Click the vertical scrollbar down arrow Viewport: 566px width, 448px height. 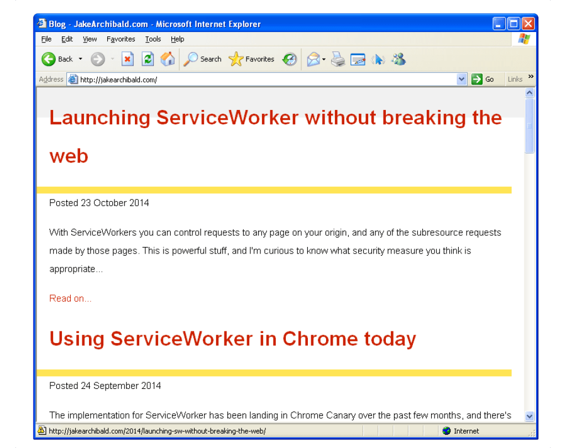pyautogui.click(x=530, y=417)
